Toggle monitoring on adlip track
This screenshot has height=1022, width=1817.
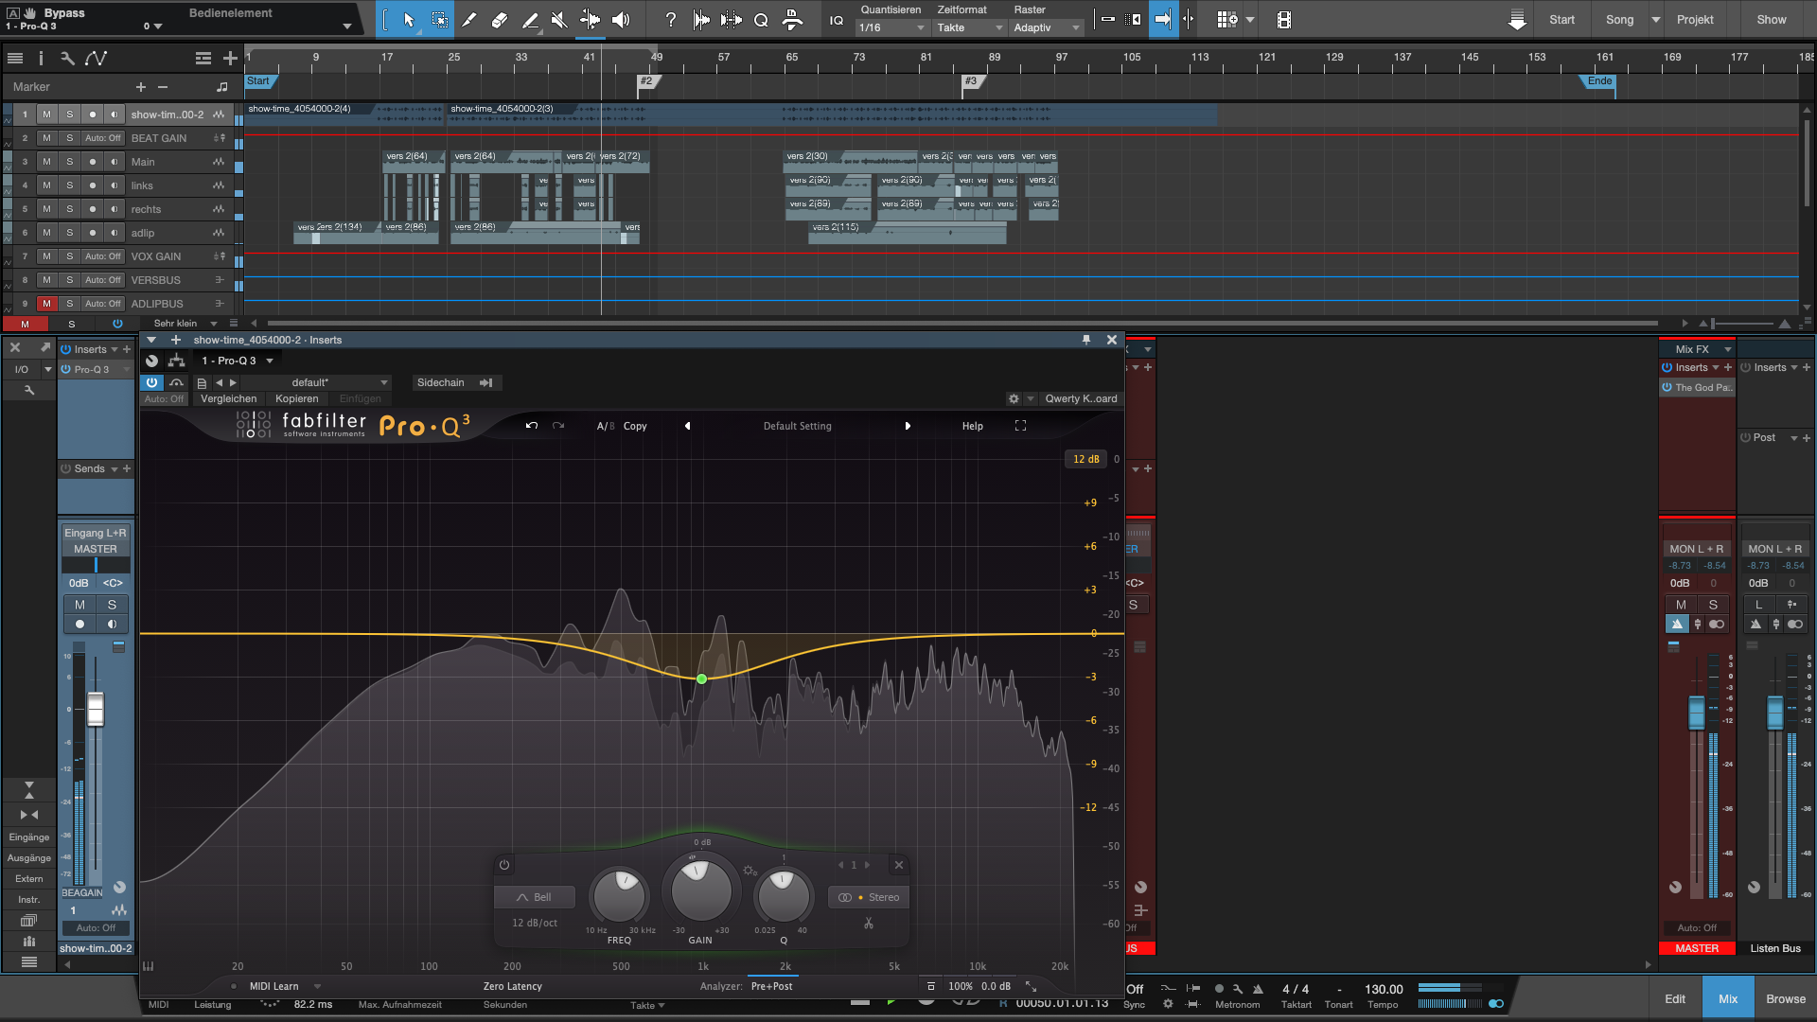pyautogui.click(x=115, y=233)
